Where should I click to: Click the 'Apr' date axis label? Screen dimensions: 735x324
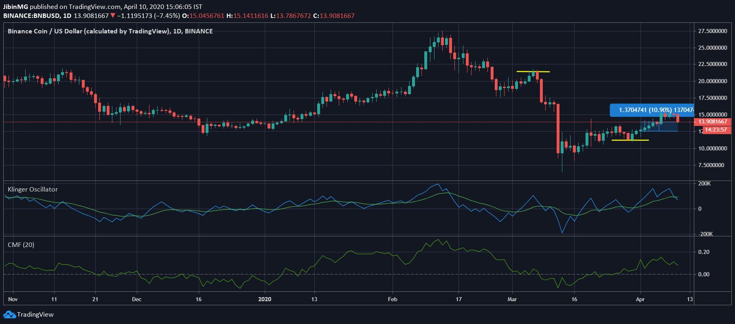pyautogui.click(x=640, y=300)
